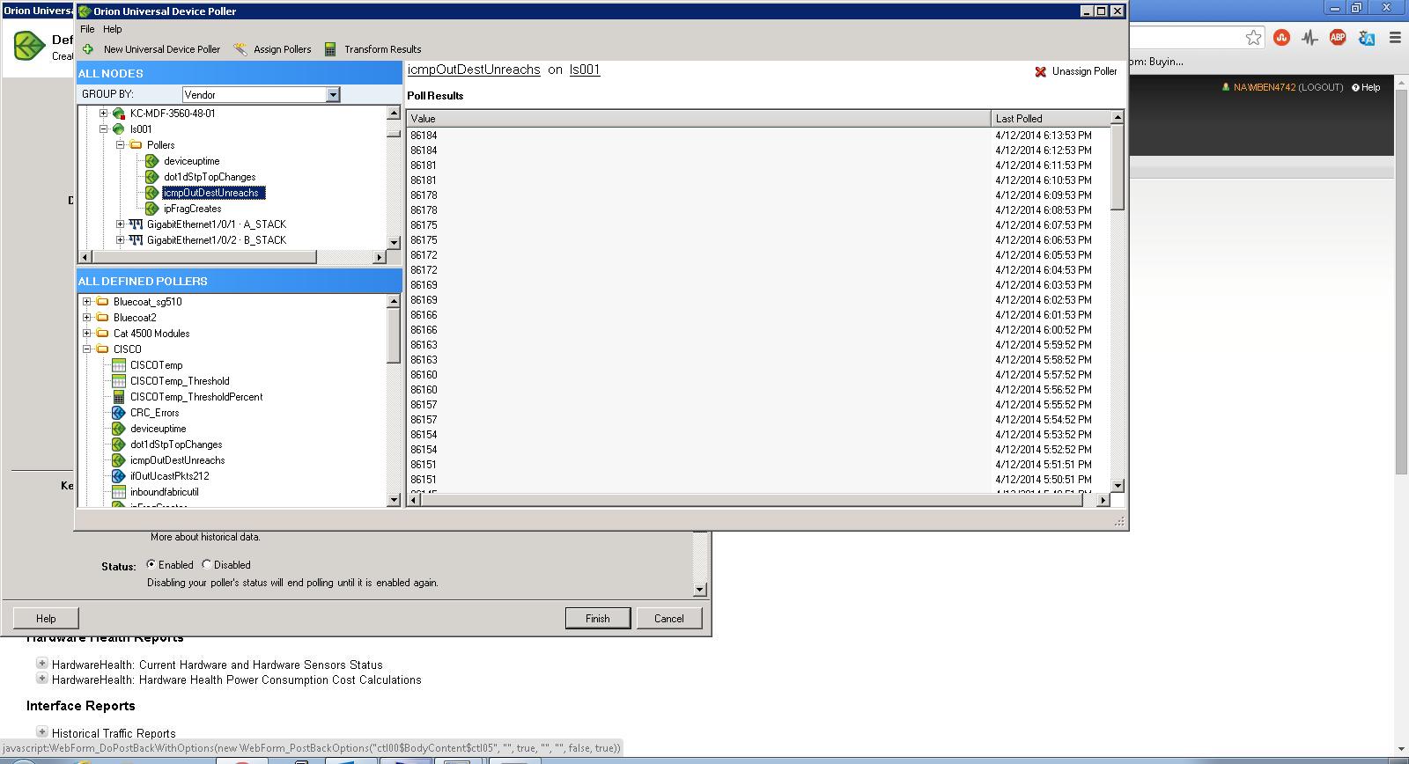Image resolution: width=1409 pixels, height=764 pixels.
Task: Click the More about historical data text
Action: 205,537
